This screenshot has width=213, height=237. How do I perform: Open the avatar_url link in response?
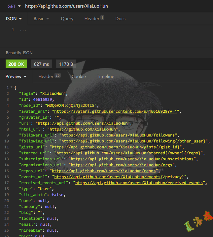[116, 111]
